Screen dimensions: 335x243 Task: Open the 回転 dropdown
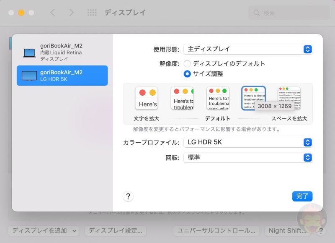(248, 158)
